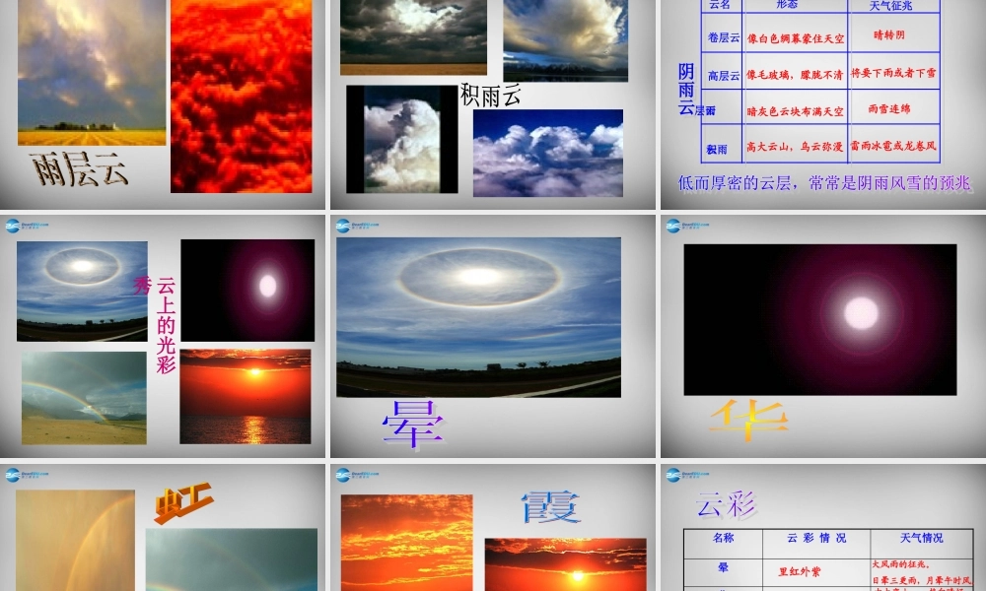Click the 名称 table header

[723, 538]
